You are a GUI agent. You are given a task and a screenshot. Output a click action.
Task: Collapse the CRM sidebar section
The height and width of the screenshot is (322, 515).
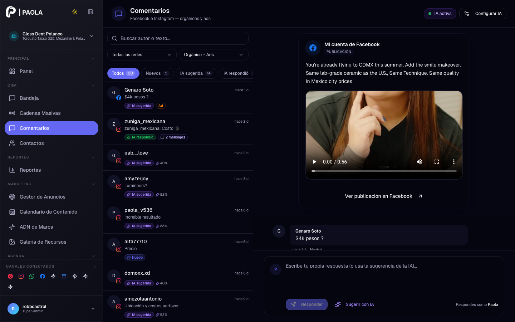coord(93,86)
